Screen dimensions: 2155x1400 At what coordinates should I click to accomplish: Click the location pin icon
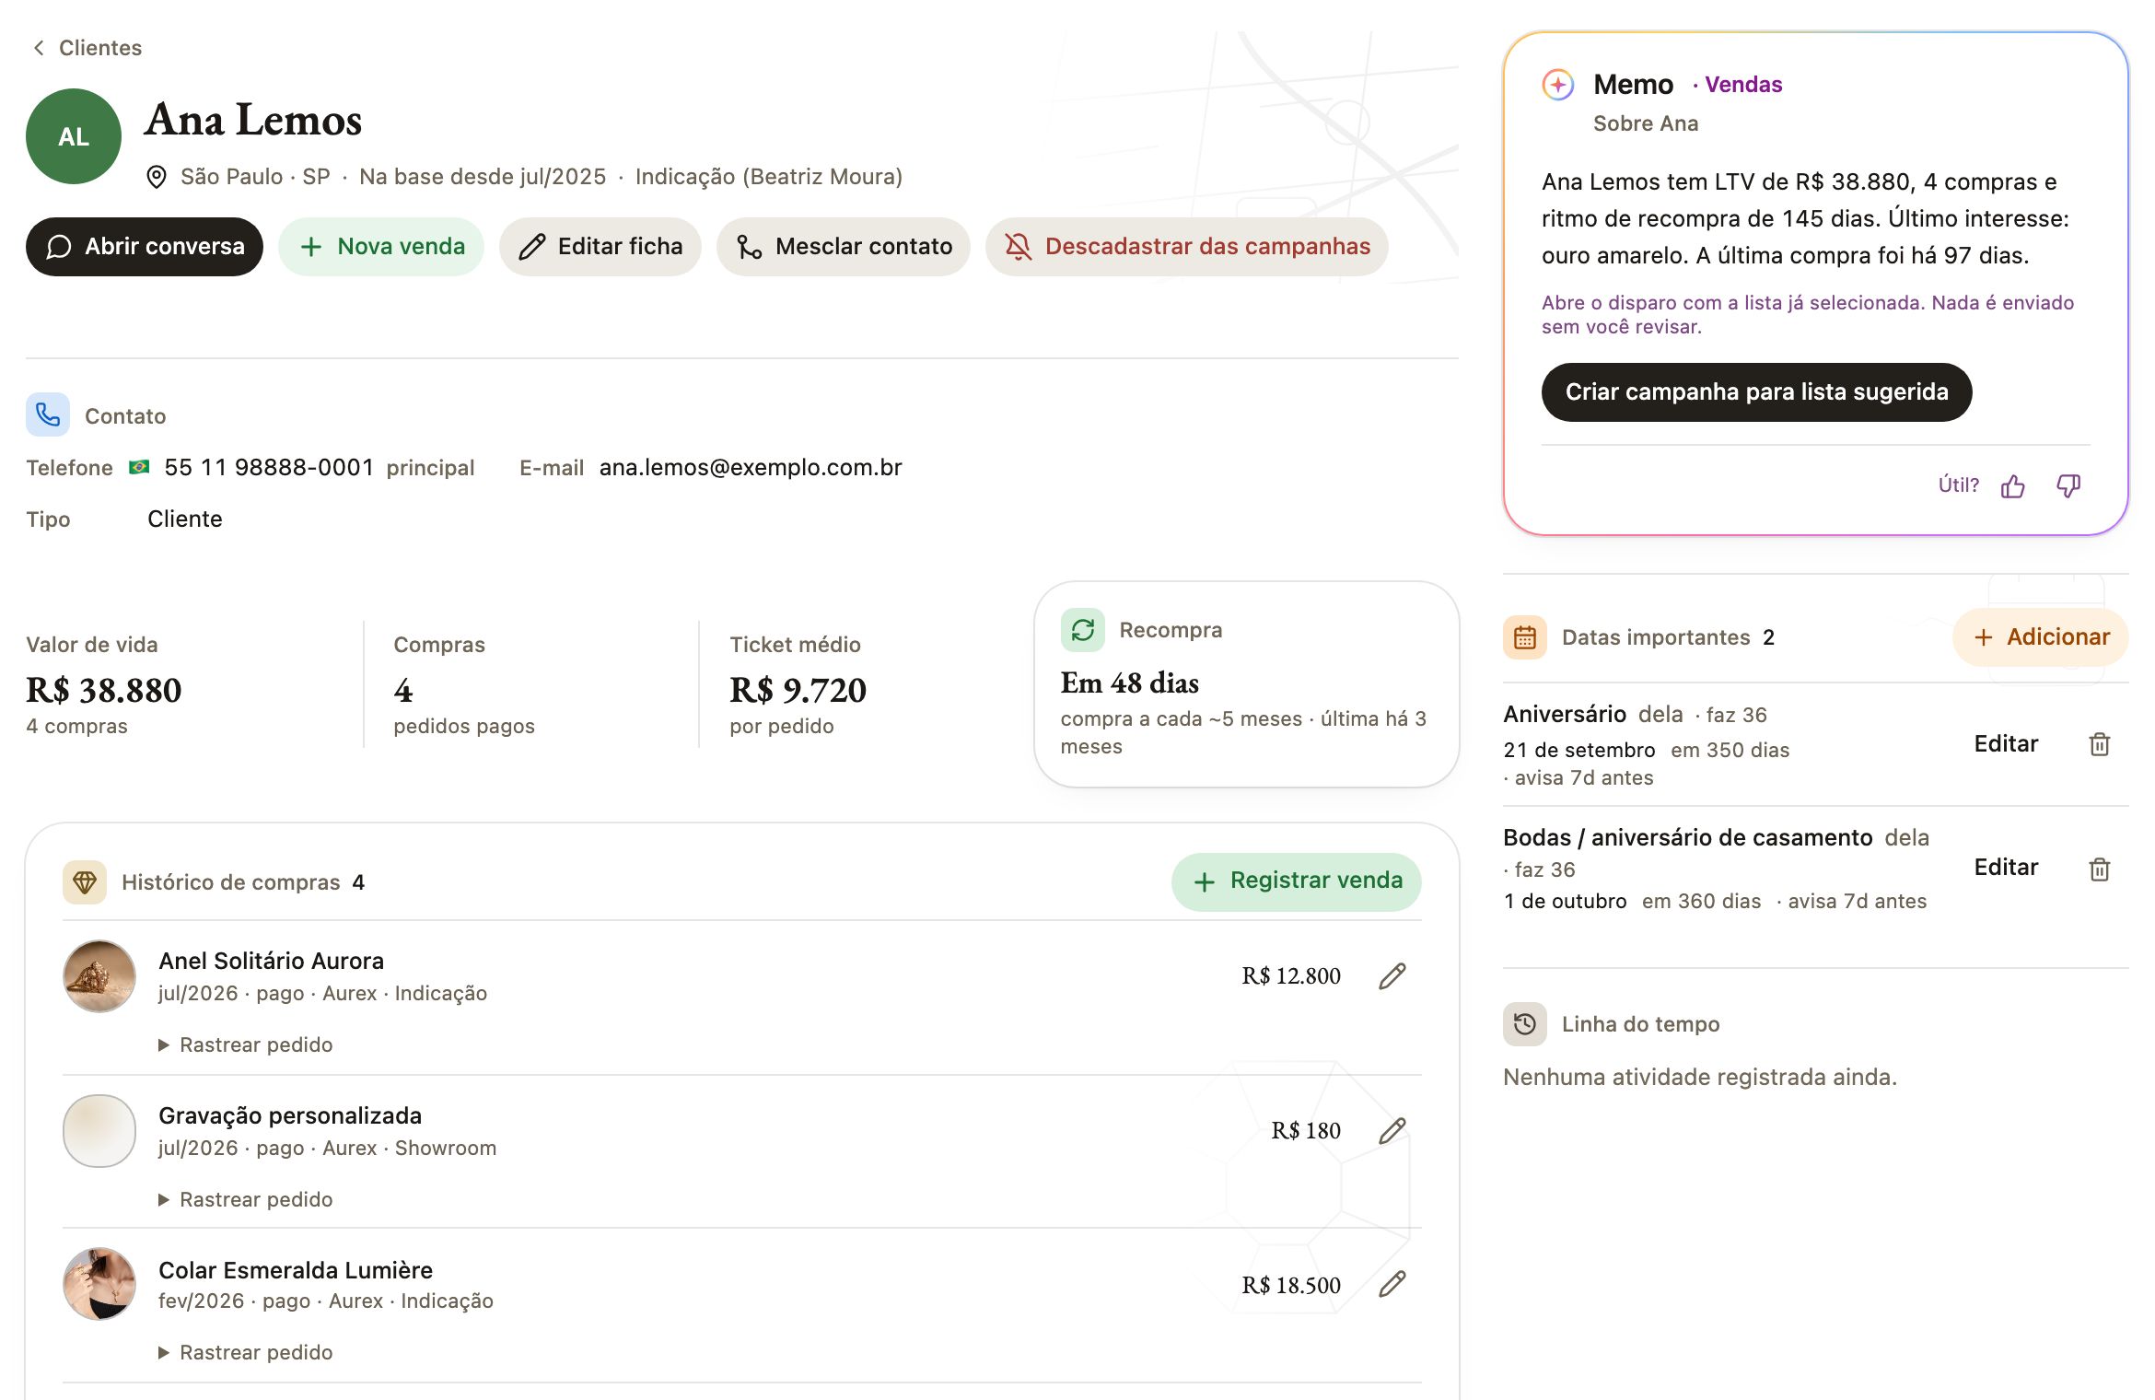157,177
